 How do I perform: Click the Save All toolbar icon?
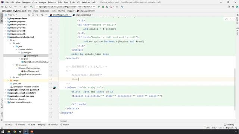click(6, 7)
